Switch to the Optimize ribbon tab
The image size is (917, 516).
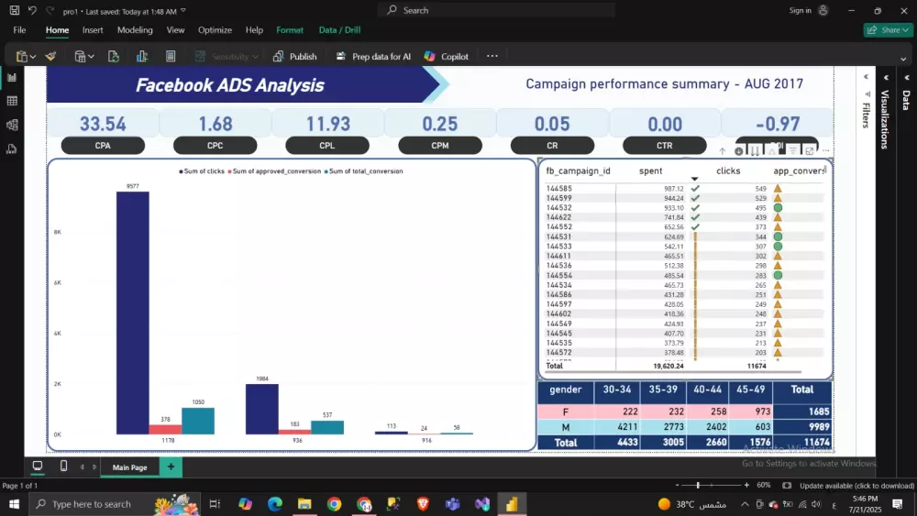point(215,30)
